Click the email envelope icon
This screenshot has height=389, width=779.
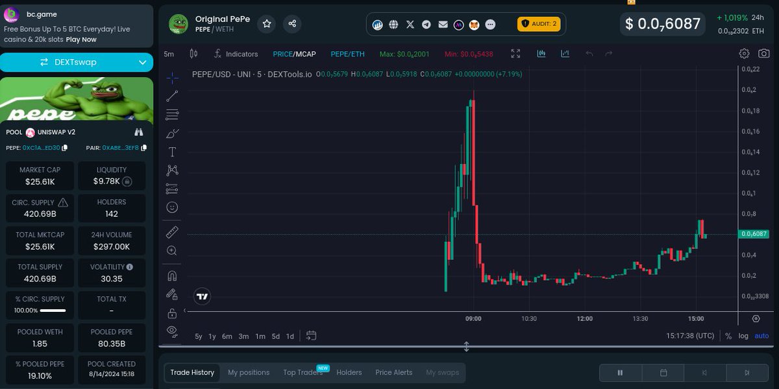[x=443, y=25]
